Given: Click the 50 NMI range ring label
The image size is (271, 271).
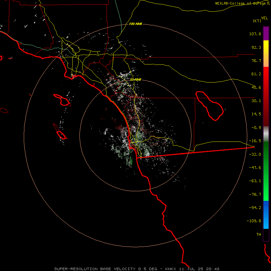Looking at the screenshot, I should click(135, 79).
